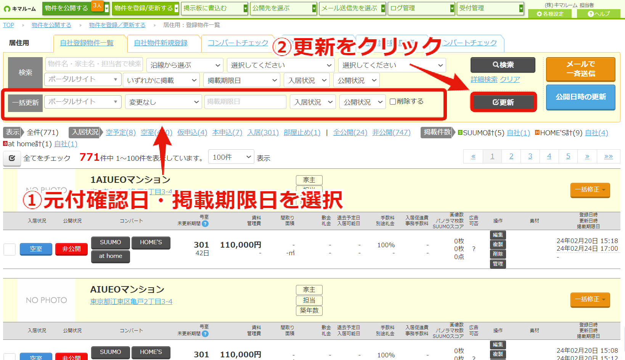Expand 沿線から選ぶ dropdown

185,65
